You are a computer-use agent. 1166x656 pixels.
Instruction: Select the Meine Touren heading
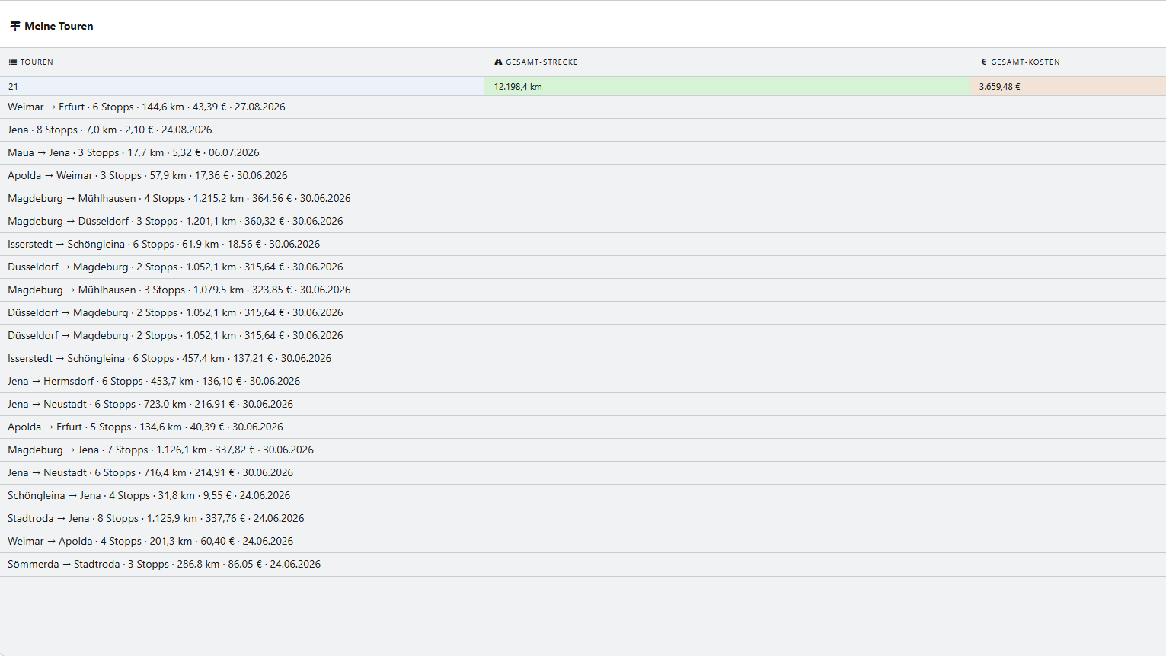(59, 26)
